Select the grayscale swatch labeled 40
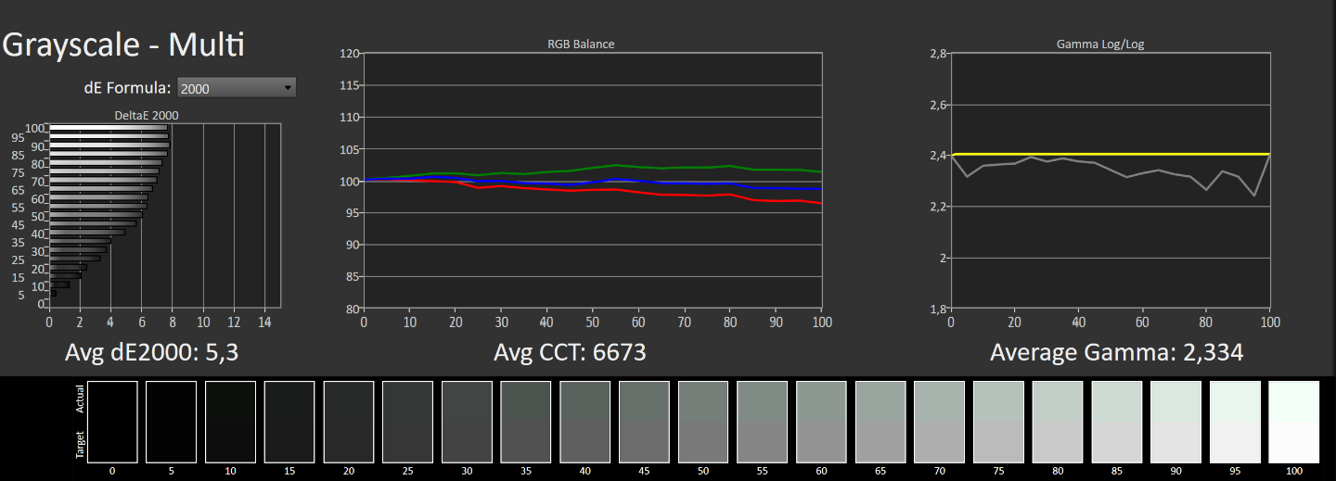Image resolution: width=1336 pixels, height=481 pixels. [585, 422]
